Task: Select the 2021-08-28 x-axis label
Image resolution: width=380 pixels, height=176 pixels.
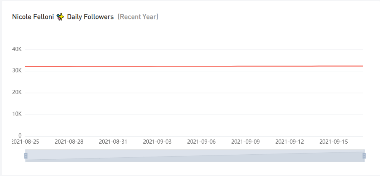Action: tap(69, 142)
